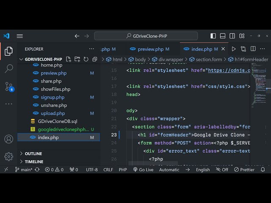Viewport: 271px width, 203px height.
Task: Open the Manage gear icon
Action: tap(8, 156)
